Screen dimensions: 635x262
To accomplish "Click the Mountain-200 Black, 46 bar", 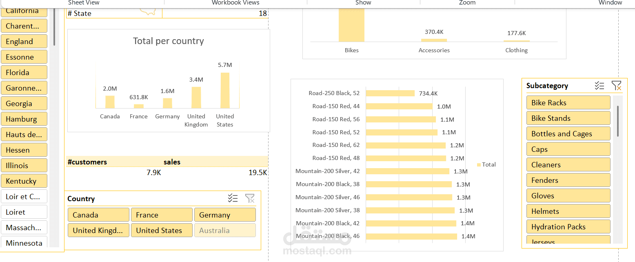I will click(411, 236).
